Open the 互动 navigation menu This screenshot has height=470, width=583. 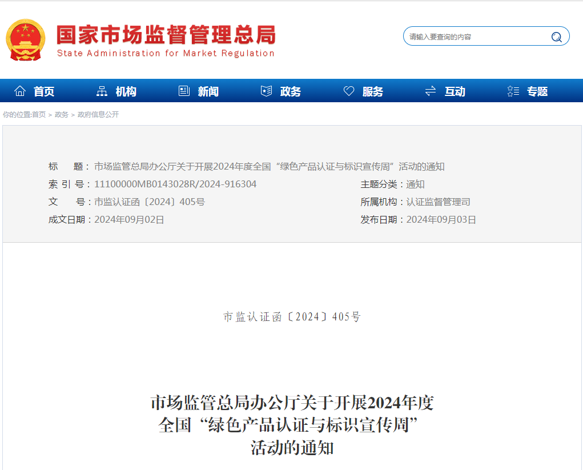[x=455, y=91]
